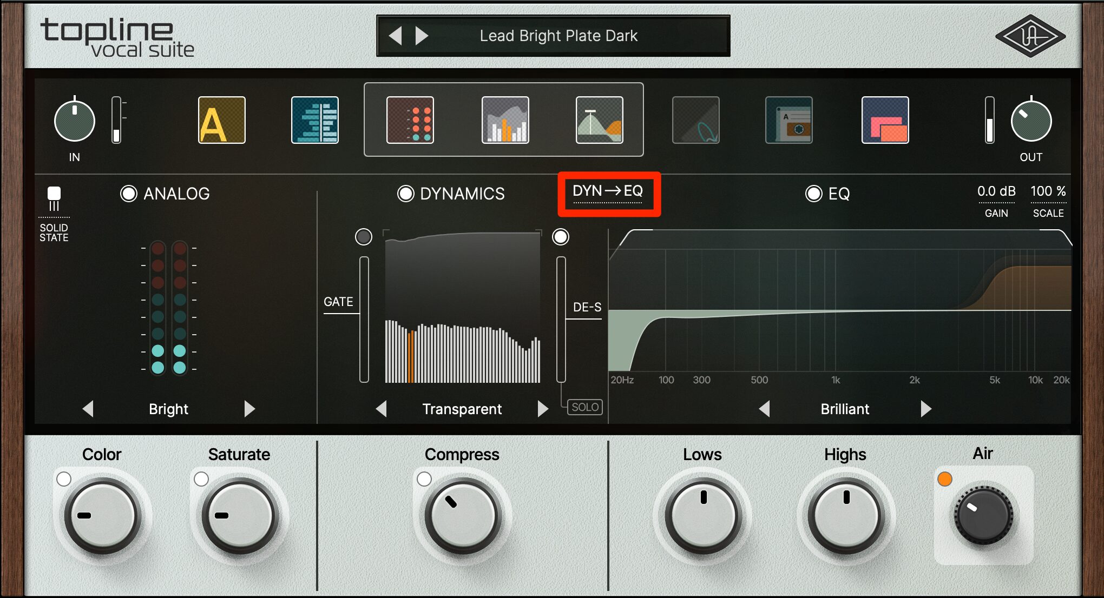Select the teal bar-lines module icon
Image resolution: width=1104 pixels, height=598 pixels.
pyautogui.click(x=315, y=120)
